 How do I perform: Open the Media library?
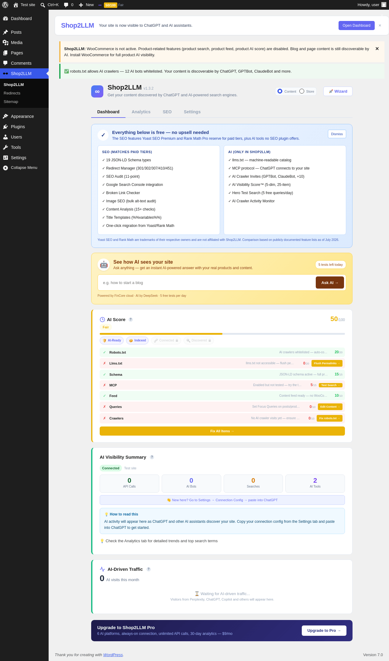tap(24, 43)
